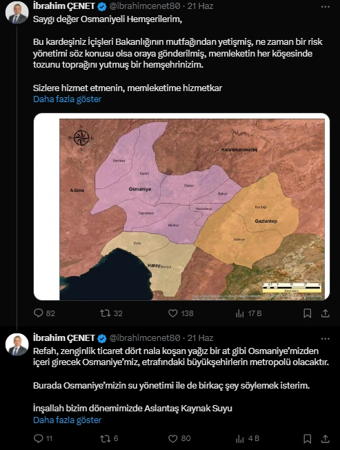
Task: Open the first tweet's profile avatar
Action: tap(17, 13)
